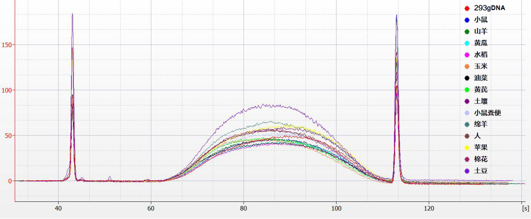This screenshot has height=219, width=531.
Task: Click the 150 tick on vertical axis
Action: 6,45
